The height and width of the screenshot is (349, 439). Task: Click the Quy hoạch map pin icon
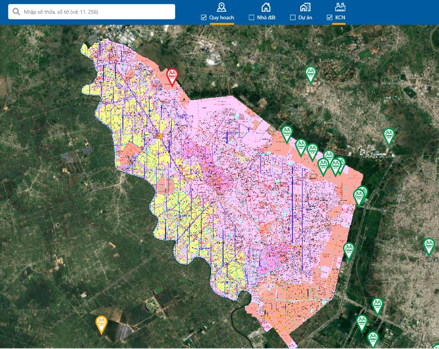pyautogui.click(x=222, y=7)
